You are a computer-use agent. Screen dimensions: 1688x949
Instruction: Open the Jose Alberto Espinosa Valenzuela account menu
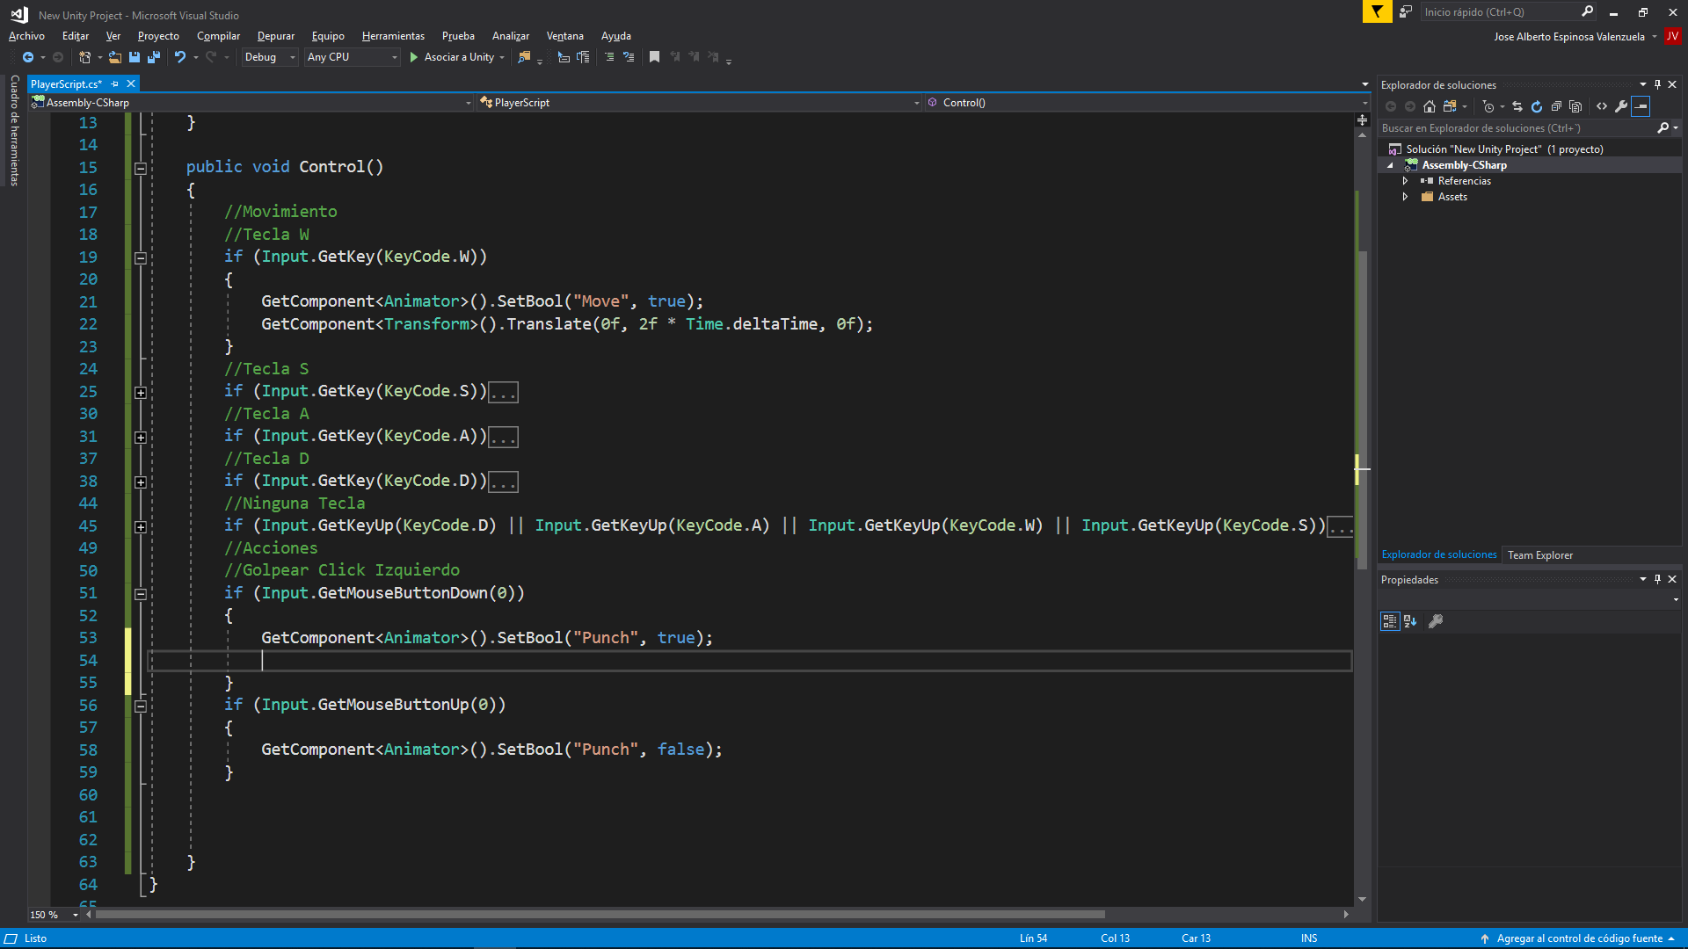pos(1575,37)
